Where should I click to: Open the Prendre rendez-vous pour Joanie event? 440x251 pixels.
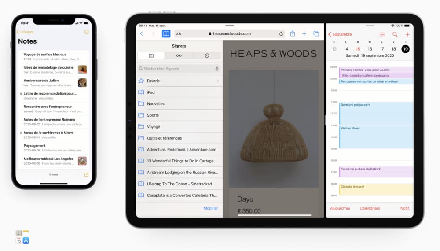pyautogui.click(x=376, y=70)
